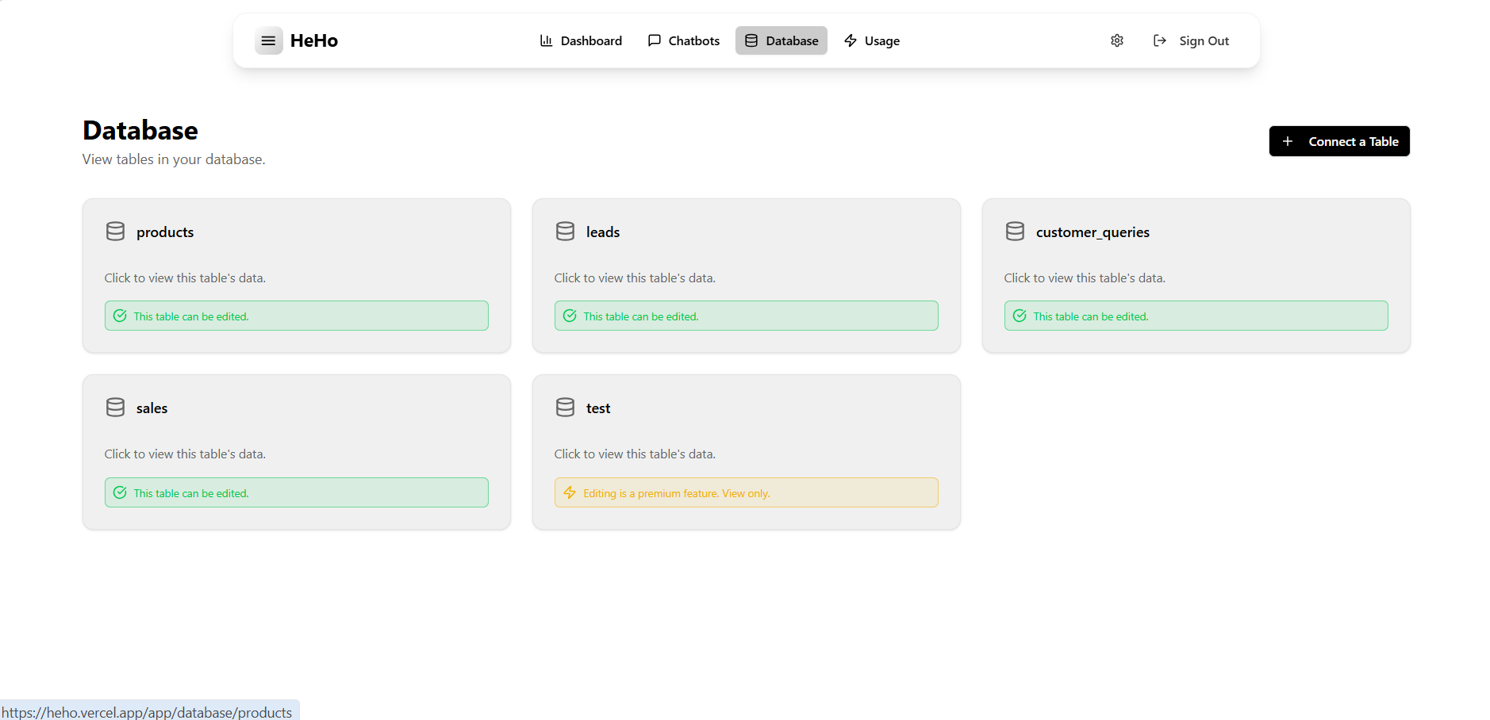Click the chat bubble icon beside Chatbots

(655, 40)
